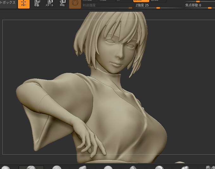Select the Scale (スケール) tool icon
The image size is (215, 169).
click(x=50, y=3)
